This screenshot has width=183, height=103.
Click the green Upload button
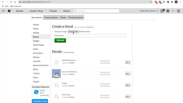pyautogui.click(x=60, y=40)
